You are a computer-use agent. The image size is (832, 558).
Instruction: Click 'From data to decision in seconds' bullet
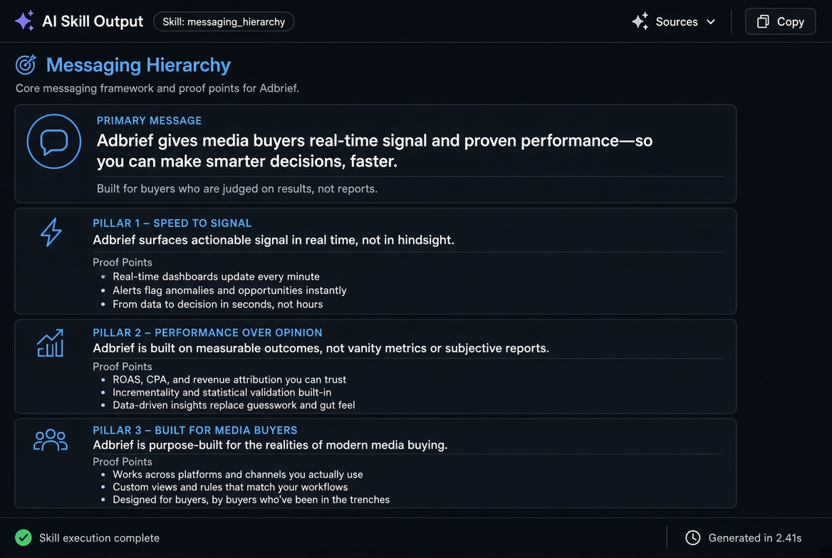point(217,305)
